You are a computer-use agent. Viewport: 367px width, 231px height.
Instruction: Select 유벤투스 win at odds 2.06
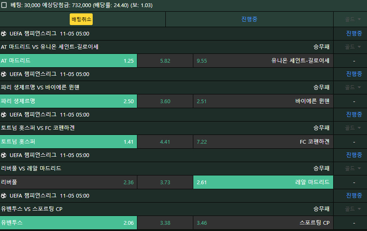[x=68, y=223]
